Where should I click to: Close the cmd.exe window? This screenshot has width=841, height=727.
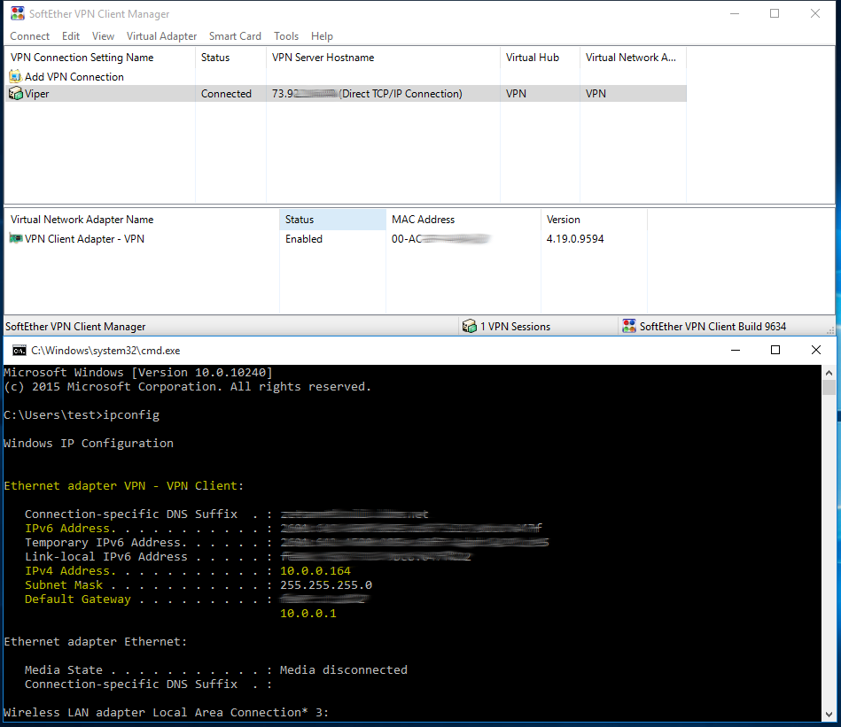(816, 350)
